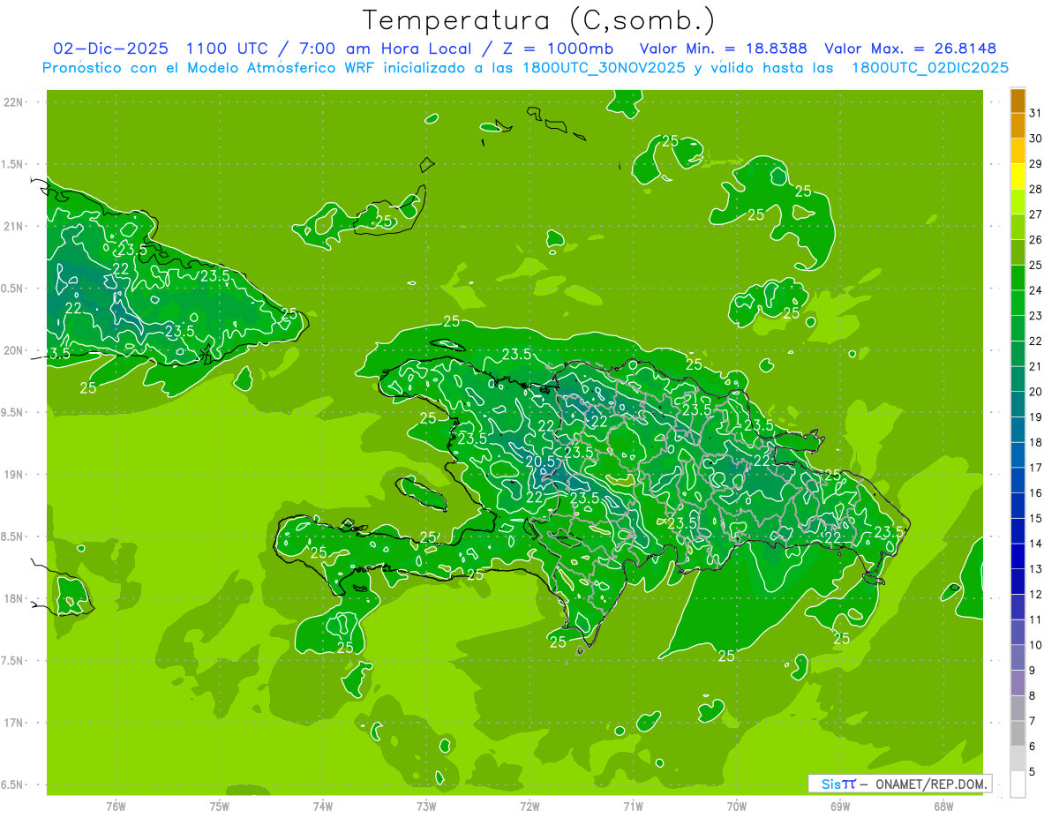Click "Valor Min. = 18.8388" text
The image size is (1059, 818).
724,49
